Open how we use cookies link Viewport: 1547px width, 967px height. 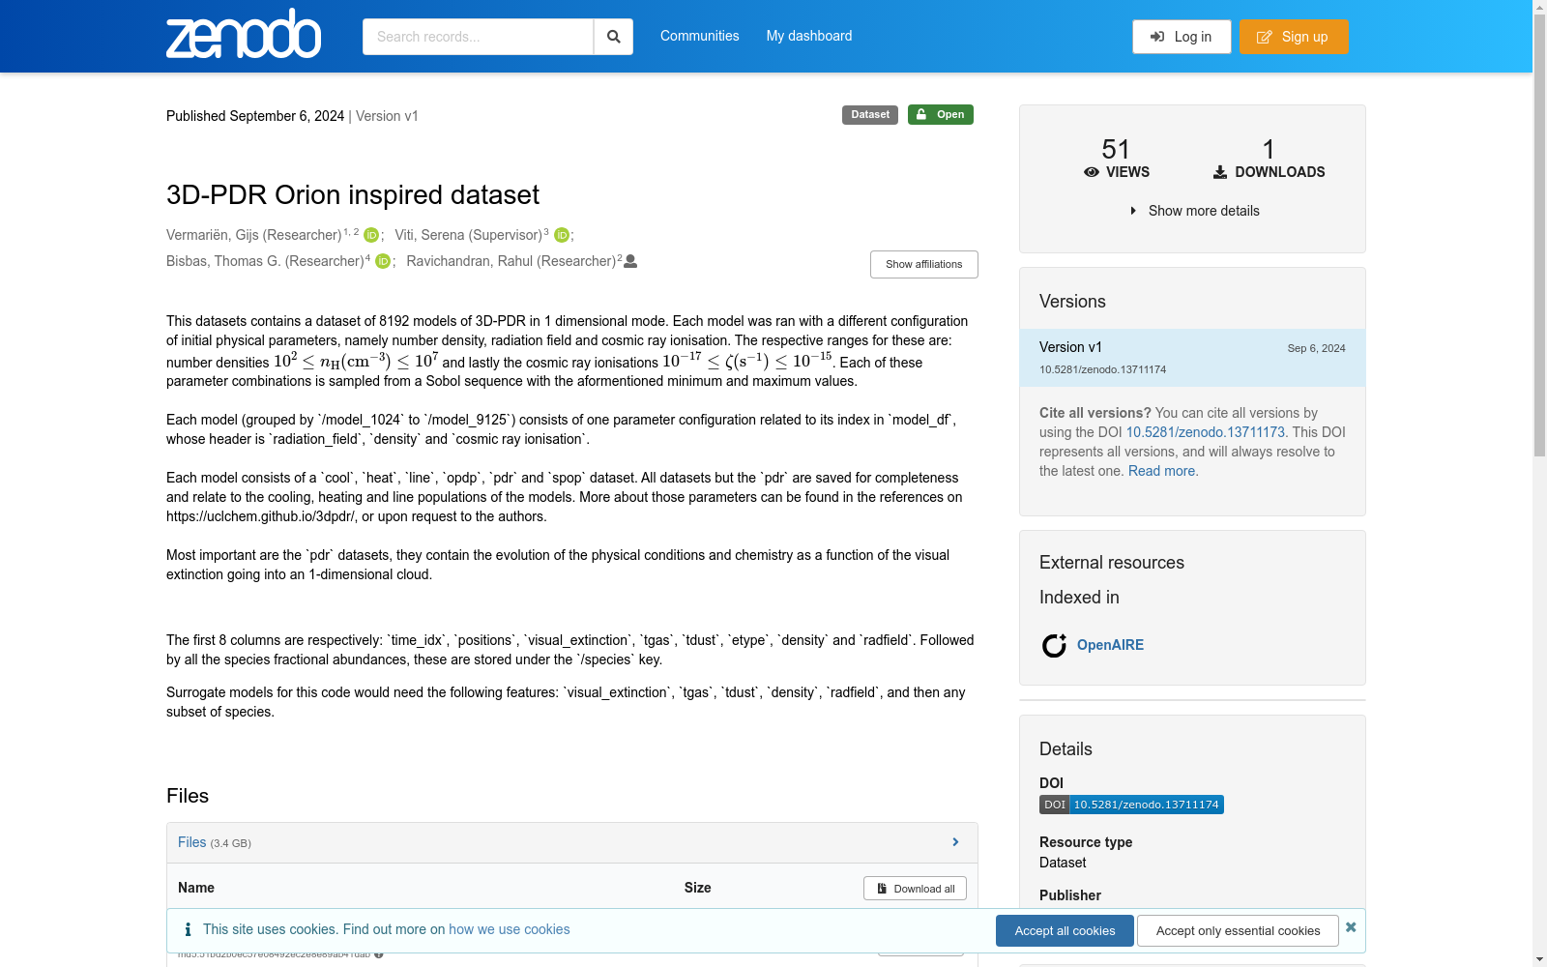510,929
